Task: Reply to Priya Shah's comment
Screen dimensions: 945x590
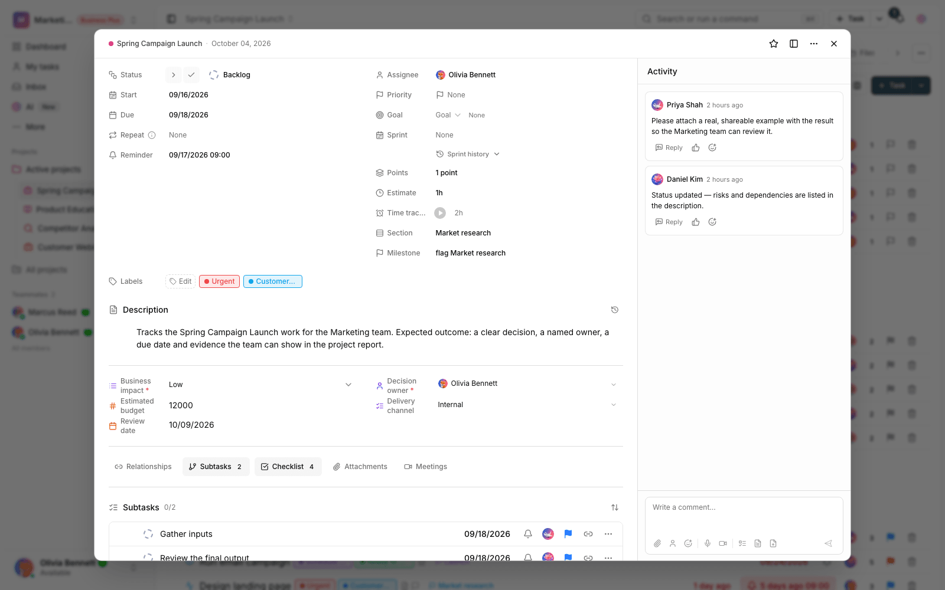Action: (x=669, y=148)
